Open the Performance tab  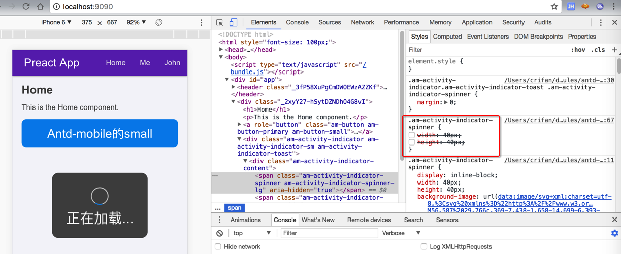tap(401, 22)
